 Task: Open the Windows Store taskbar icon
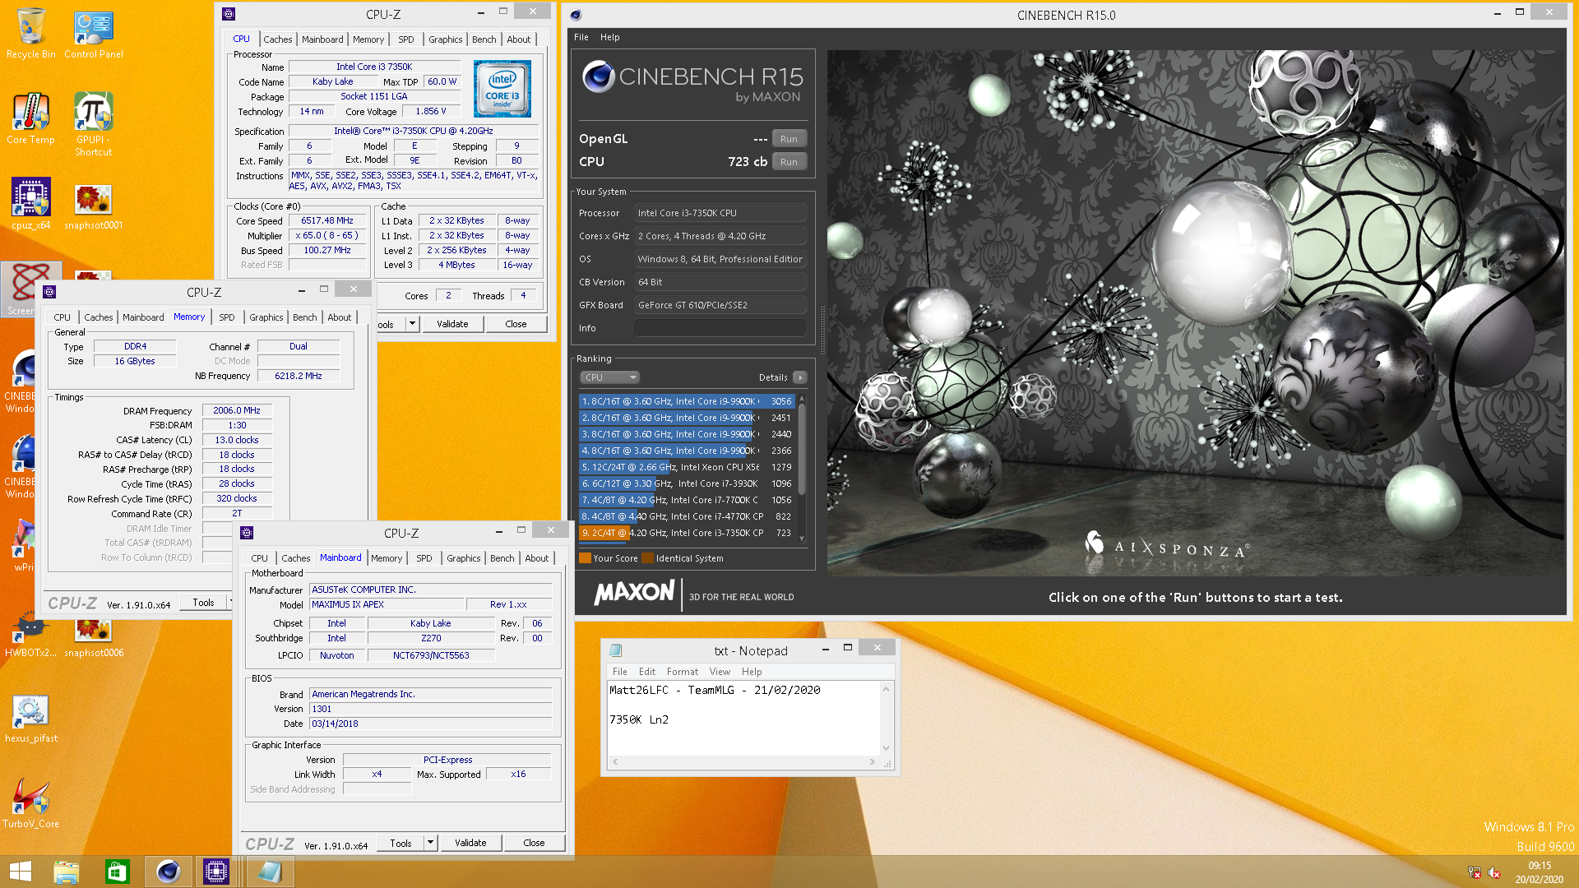117,872
